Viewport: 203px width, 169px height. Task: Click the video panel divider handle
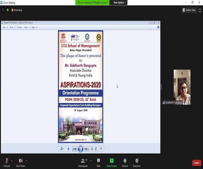161,87
